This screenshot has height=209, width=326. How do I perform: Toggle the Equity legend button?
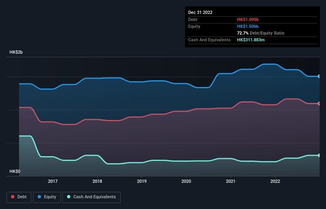coord(47,197)
